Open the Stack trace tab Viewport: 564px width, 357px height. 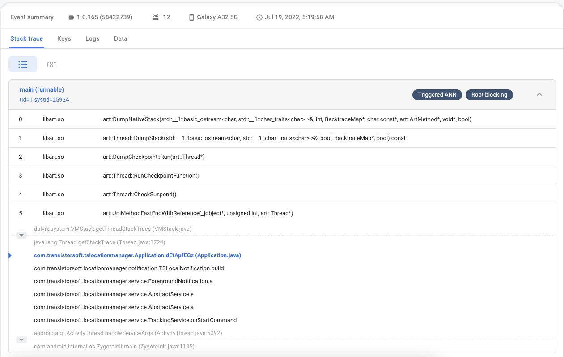pyautogui.click(x=27, y=38)
